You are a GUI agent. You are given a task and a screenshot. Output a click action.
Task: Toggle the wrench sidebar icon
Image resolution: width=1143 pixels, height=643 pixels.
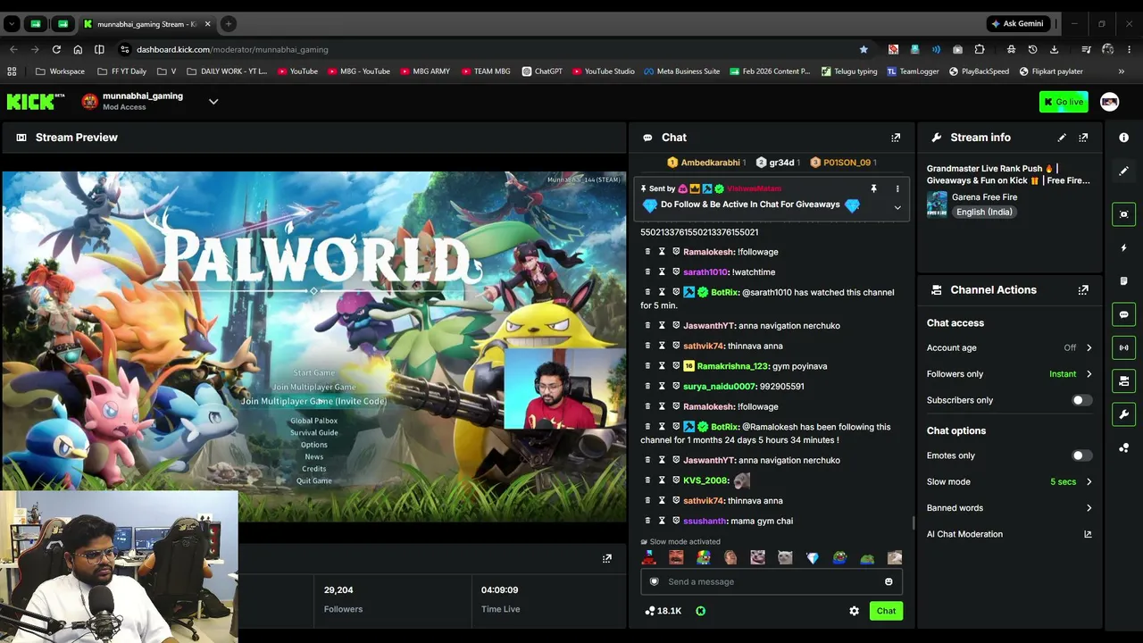click(x=1124, y=414)
